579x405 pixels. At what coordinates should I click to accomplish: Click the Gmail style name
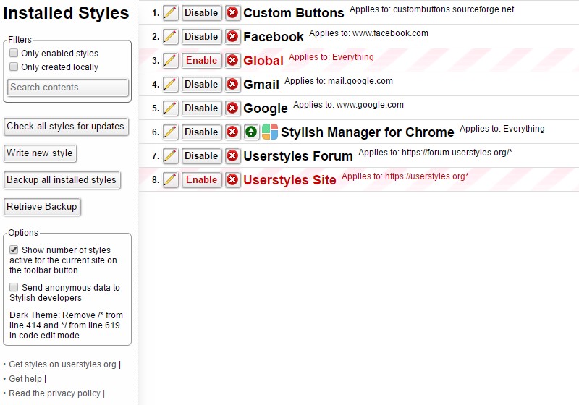click(x=261, y=85)
